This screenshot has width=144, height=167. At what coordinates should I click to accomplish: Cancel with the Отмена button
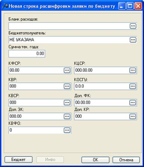(x=126, y=160)
